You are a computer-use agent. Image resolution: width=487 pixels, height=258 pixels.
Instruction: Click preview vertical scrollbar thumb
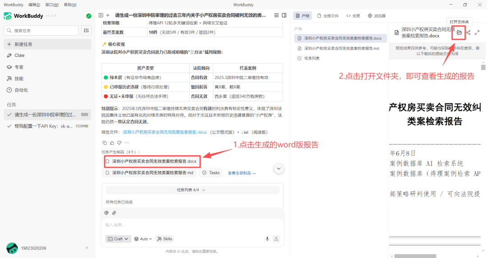483,67
